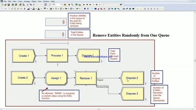The height and width of the screenshot is (110, 196).
Task: Select the Polyline drawing tool
Action: pos(6,9)
